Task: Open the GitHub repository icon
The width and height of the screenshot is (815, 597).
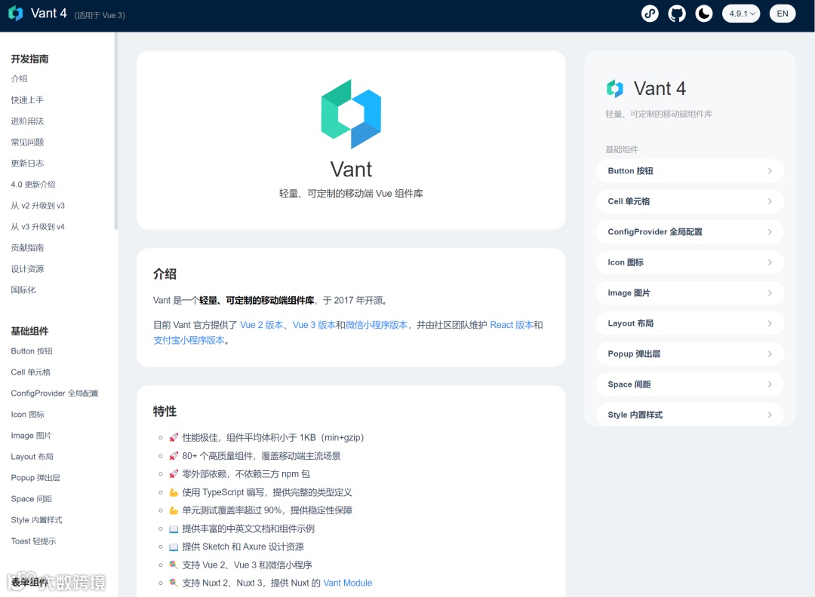Action: (677, 14)
